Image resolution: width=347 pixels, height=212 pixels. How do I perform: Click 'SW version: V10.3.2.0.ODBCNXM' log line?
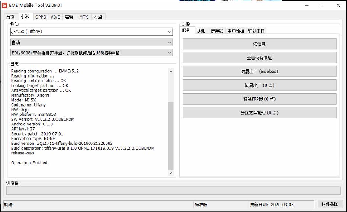coord(43,119)
